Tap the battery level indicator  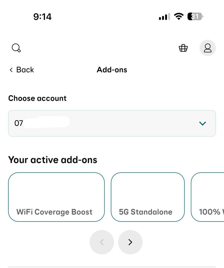click(x=195, y=17)
